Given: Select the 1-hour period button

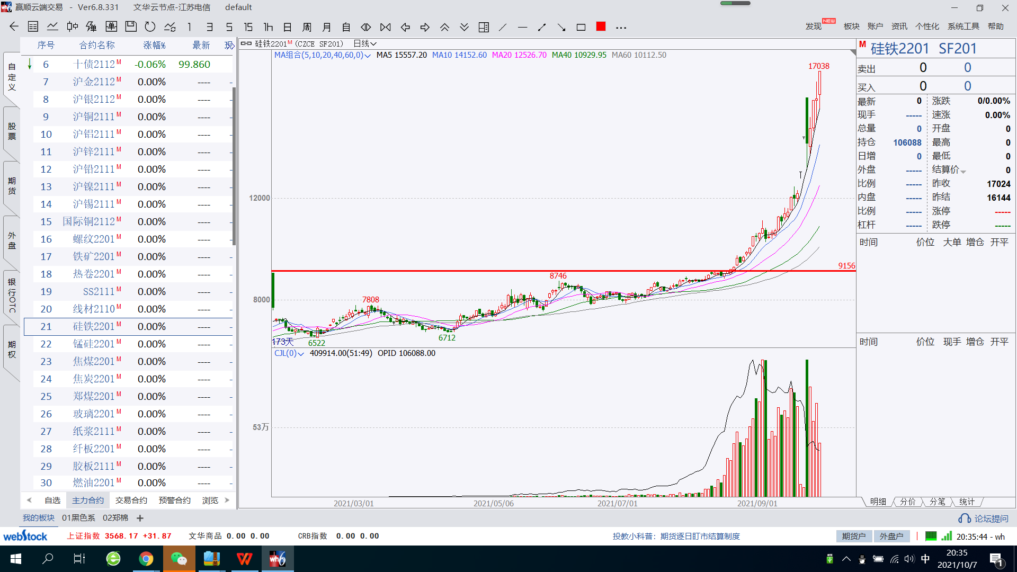Looking at the screenshot, I should click(268, 26).
